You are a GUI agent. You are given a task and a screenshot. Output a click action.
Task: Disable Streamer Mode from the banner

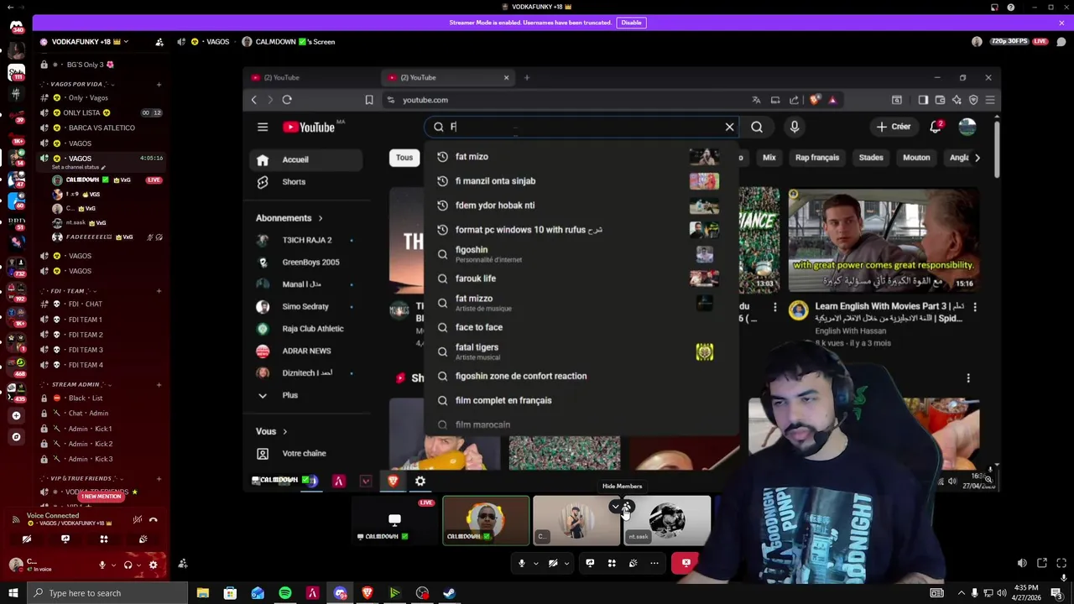(x=631, y=23)
